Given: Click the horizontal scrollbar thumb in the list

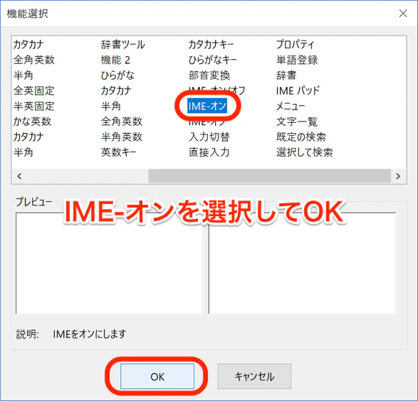Looking at the screenshot, I should [x=269, y=176].
